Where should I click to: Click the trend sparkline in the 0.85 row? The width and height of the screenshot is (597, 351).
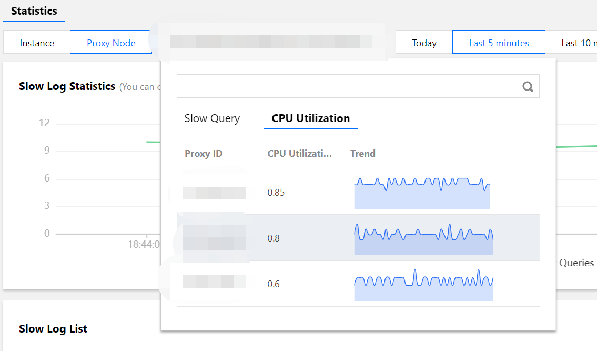(422, 193)
